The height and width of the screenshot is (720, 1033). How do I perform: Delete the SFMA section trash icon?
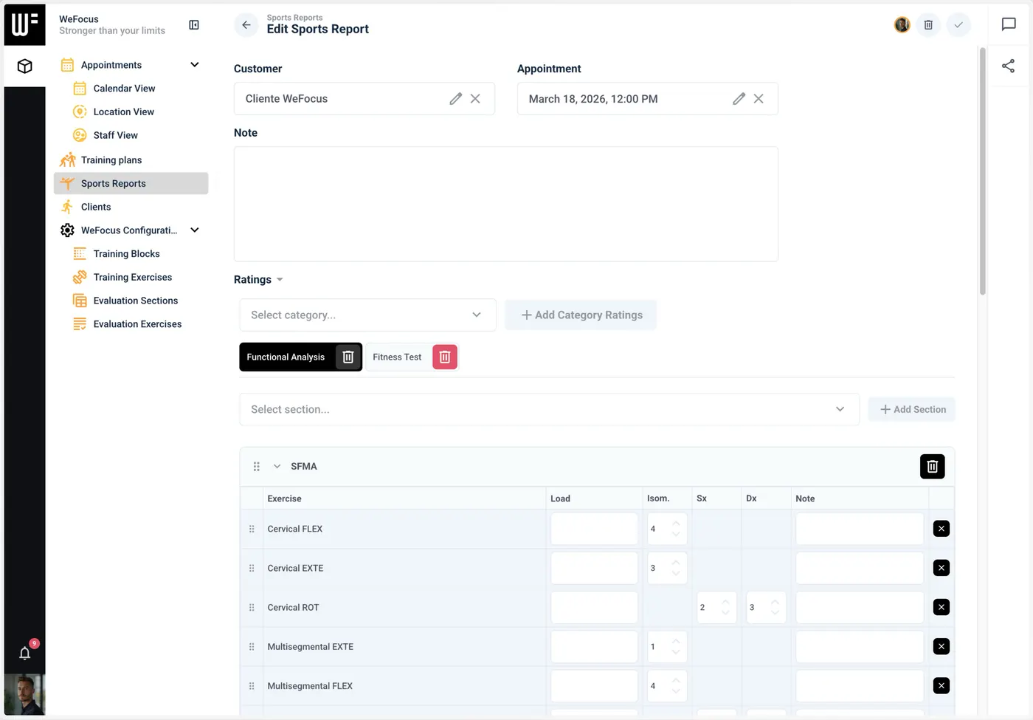[x=933, y=467]
